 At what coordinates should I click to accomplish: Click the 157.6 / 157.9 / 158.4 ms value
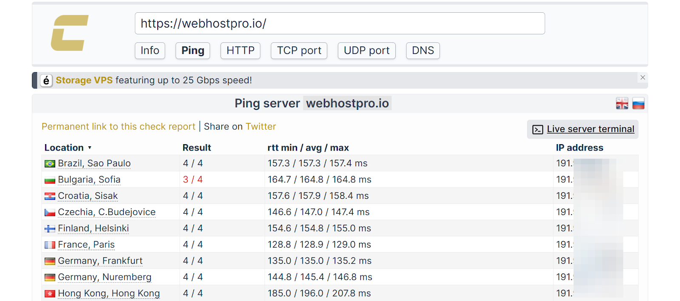point(318,196)
